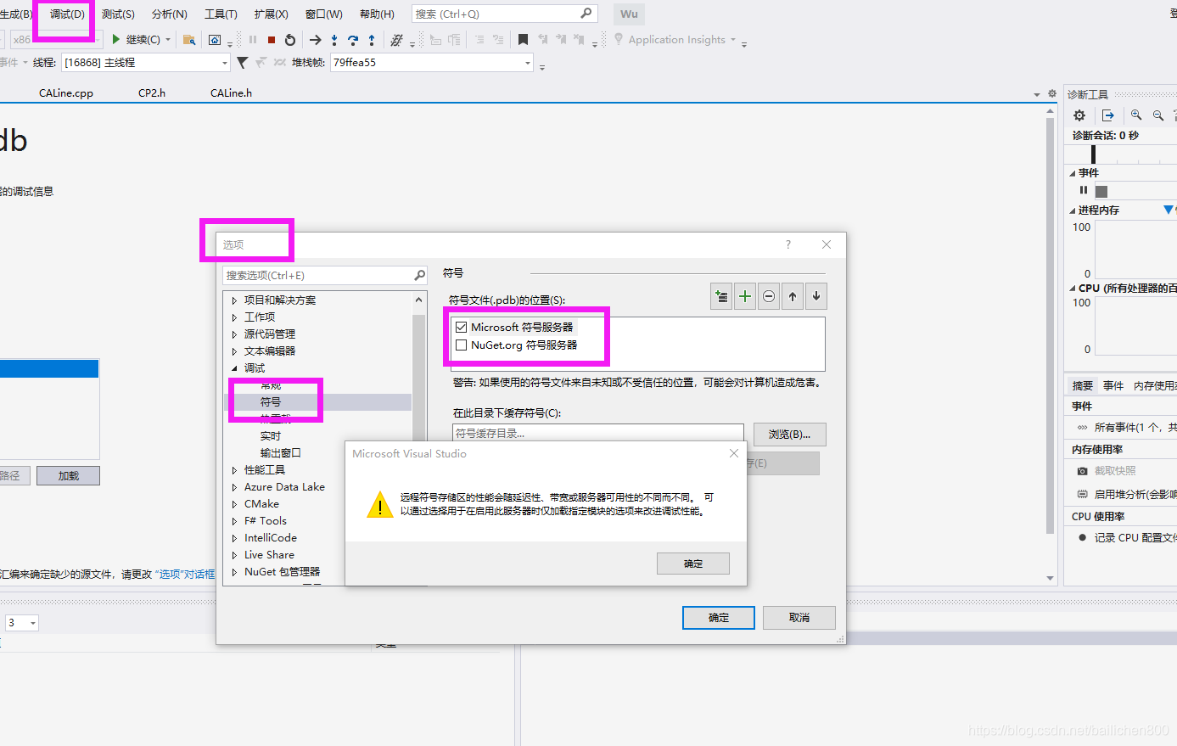Expand the 源代码管理 tree node

[x=235, y=334]
